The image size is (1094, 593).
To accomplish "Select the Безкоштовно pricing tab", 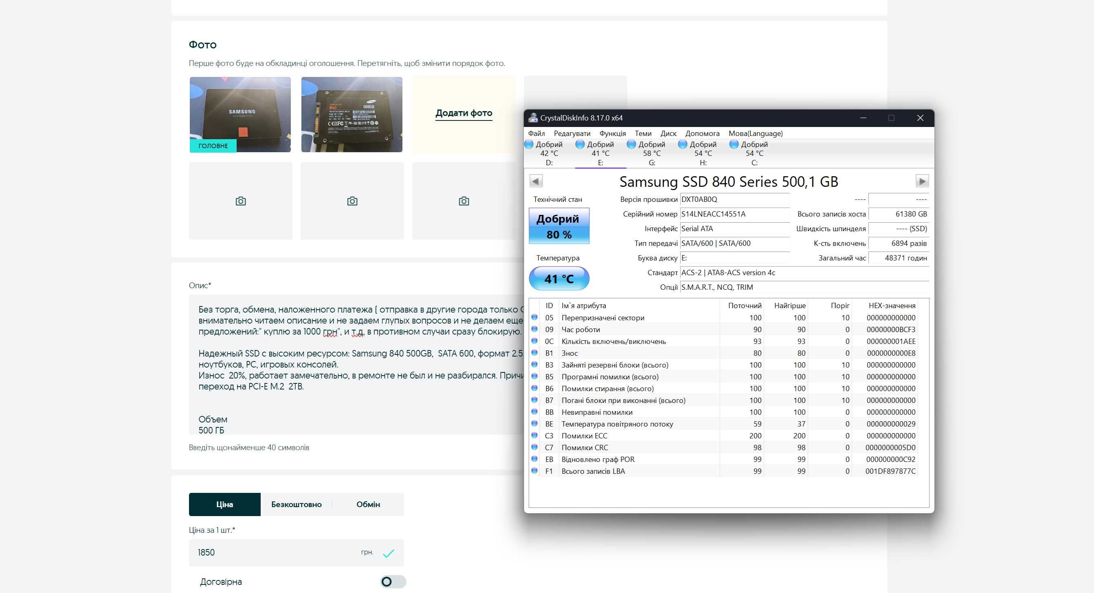I will (297, 504).
